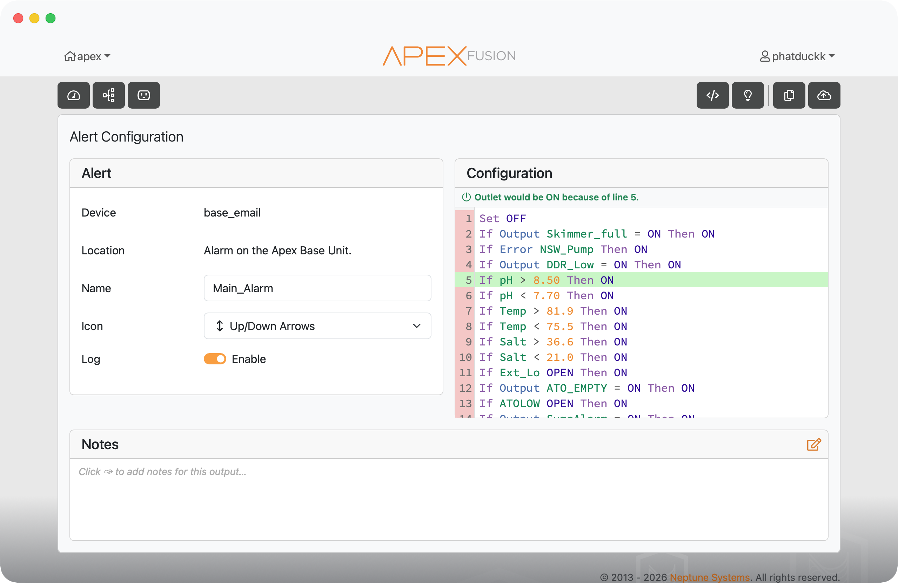Open the outlet icon view

pyautogui.click(x=144, y=95)
